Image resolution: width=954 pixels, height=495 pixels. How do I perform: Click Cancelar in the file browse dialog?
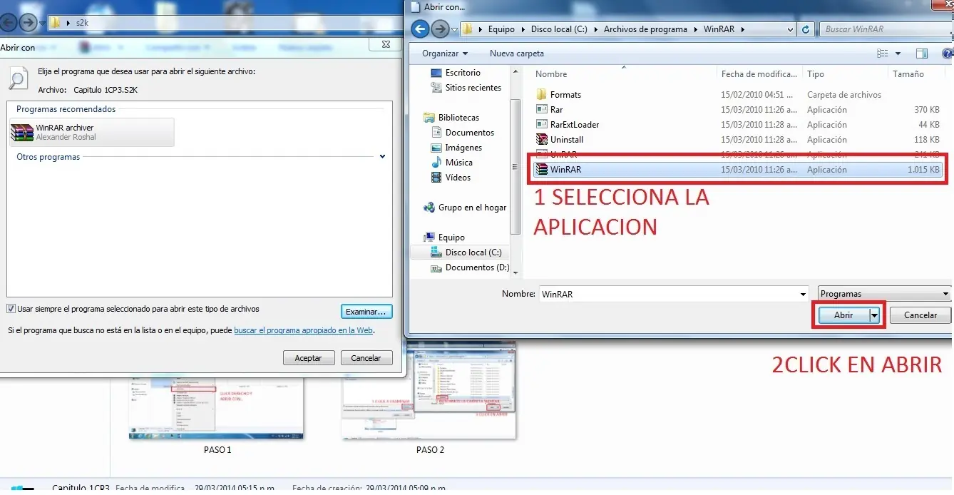(x=920, y=315)
